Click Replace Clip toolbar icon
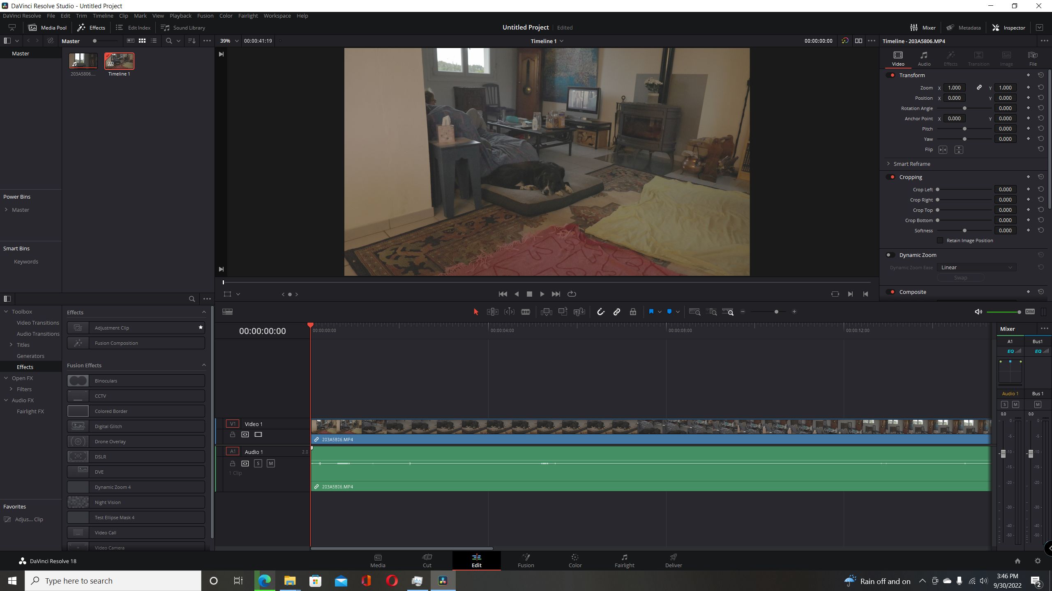Screen dimensions: 1052x591 tap(579, 312)
